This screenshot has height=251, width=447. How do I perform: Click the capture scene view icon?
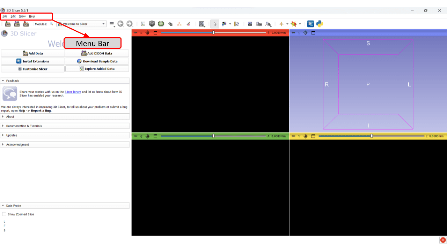tap(259, 24)
